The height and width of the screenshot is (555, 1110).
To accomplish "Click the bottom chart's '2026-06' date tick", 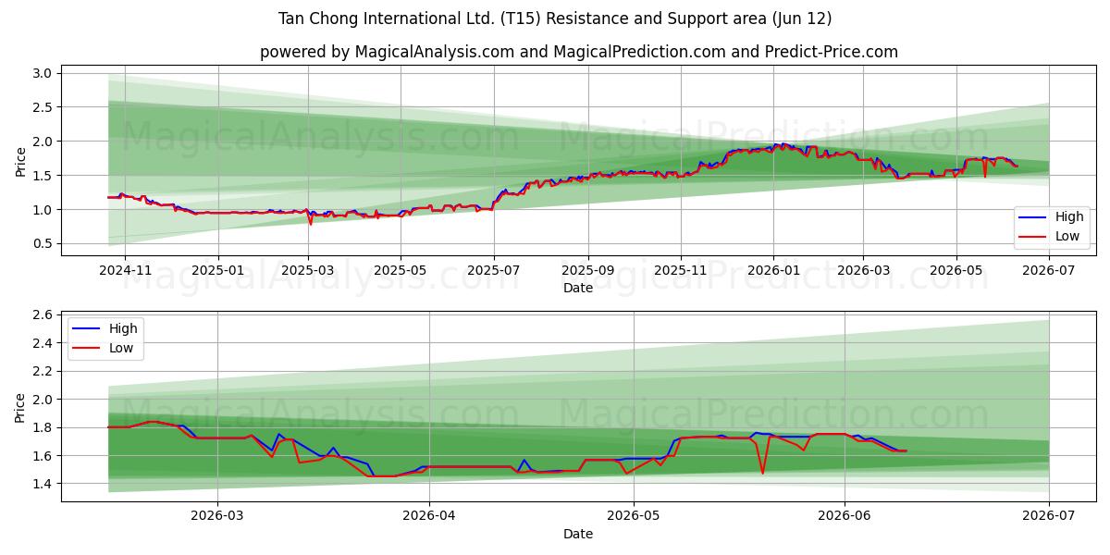I will pos(845,518).
